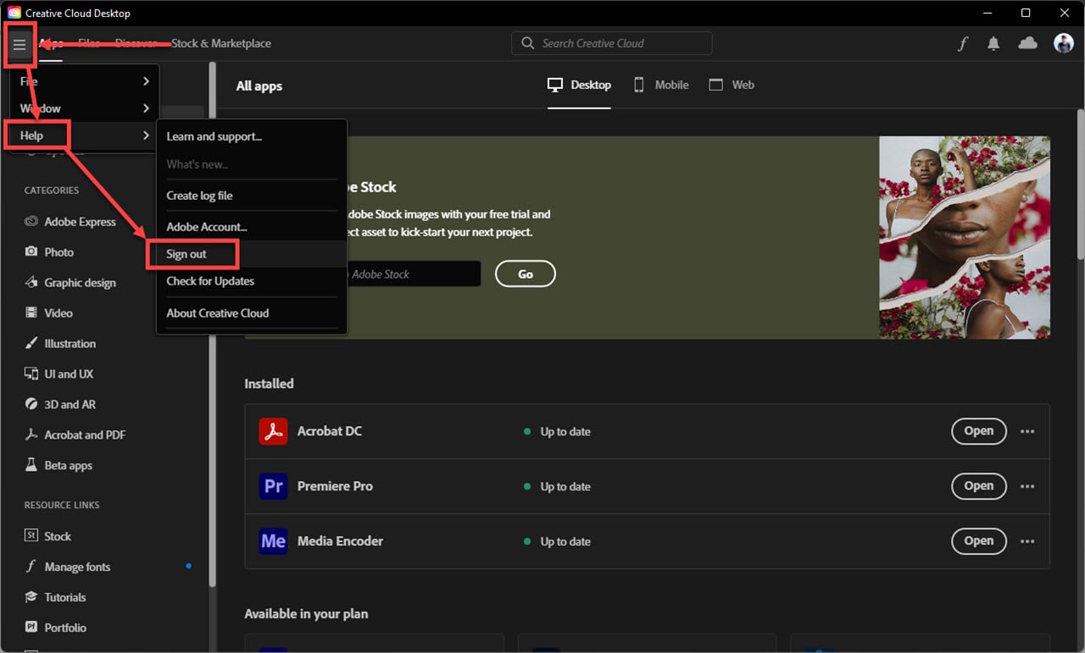Click the Creative Cloud Desktop title icon

[14, 13]
